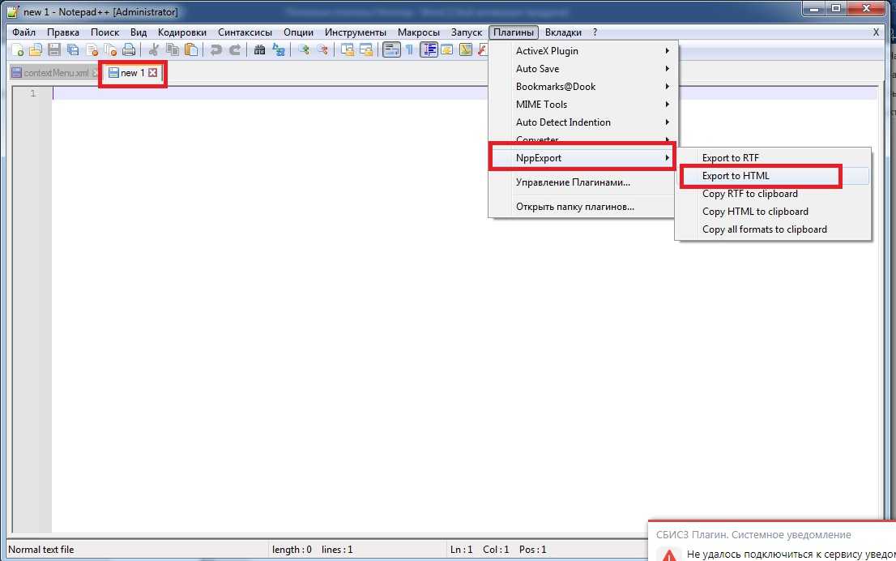This screenshot has width=896, height=561.
Task: Open Find with the binoculars icon
Action: tap(260, 50)
